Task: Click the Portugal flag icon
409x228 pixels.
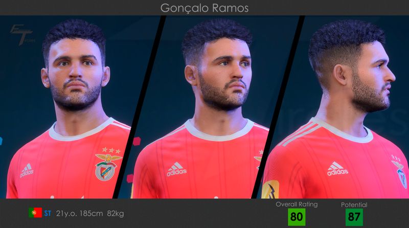Action: click(35, 213)
